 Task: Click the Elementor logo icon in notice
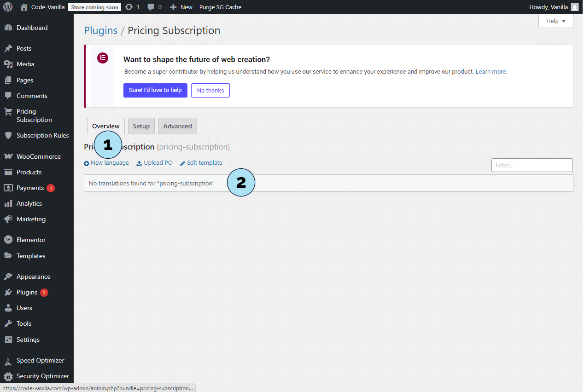point(103,58)
